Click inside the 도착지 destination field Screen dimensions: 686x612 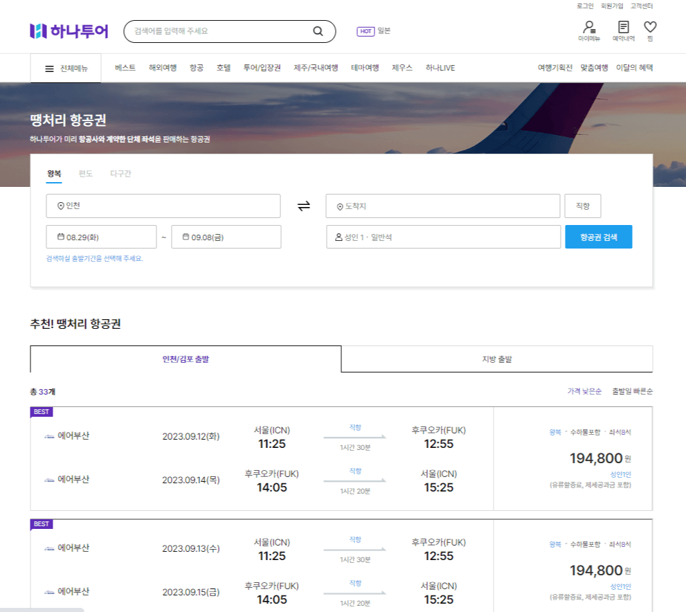click(443, 206)
